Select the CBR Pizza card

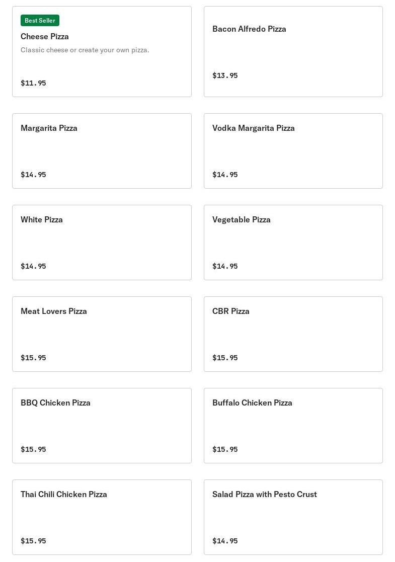coord(293,334)
